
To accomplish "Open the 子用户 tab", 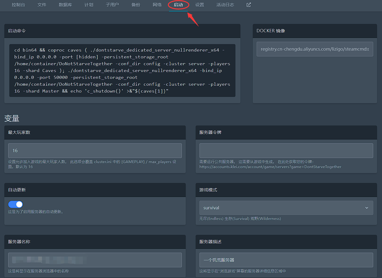I will (112, 5).
